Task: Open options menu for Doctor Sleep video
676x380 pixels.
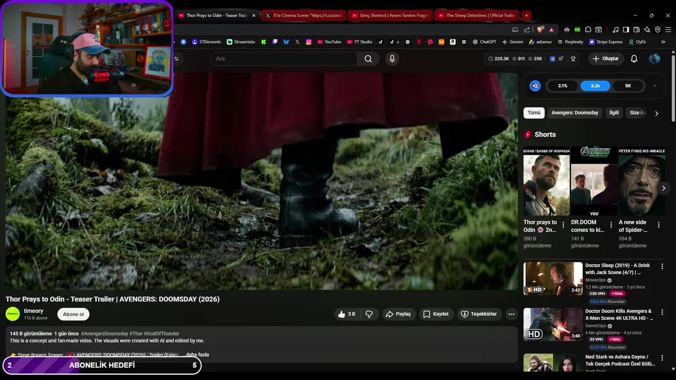Action: (662, 267)
